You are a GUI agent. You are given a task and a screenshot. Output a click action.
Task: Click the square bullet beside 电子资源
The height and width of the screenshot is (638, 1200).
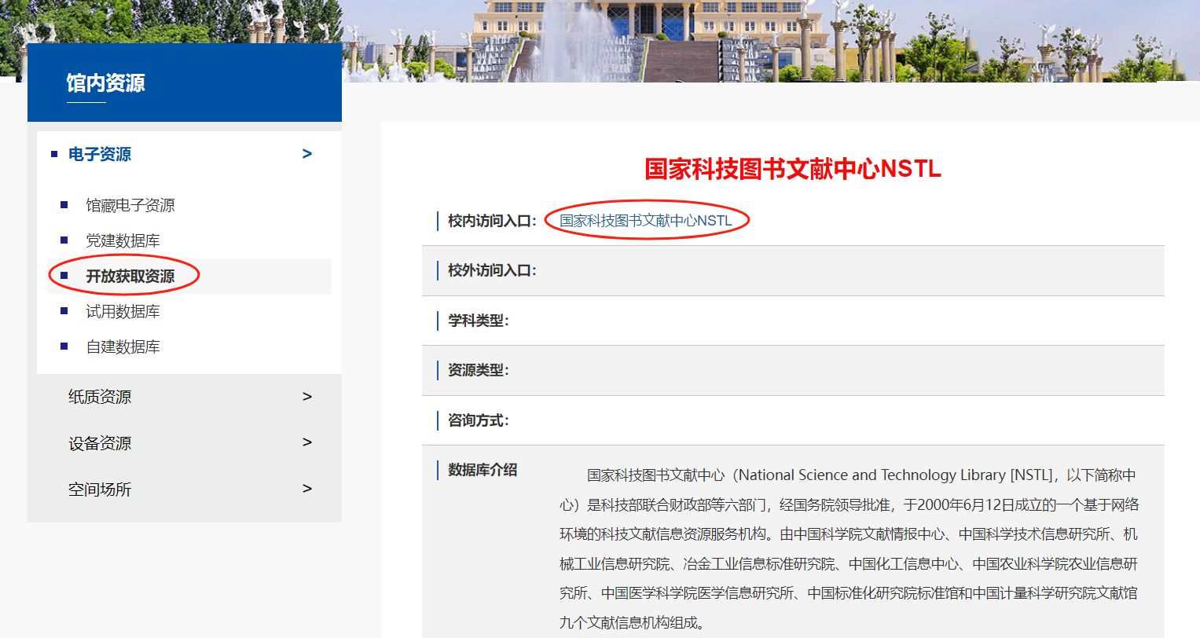point(54,154)
